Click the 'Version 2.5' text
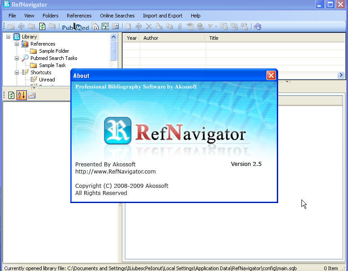 click(x=246, y=164)
